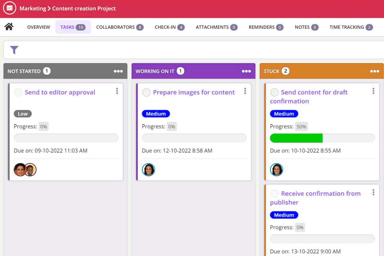
Task: Open the Working On It column options
Action: tap(246, 71)
